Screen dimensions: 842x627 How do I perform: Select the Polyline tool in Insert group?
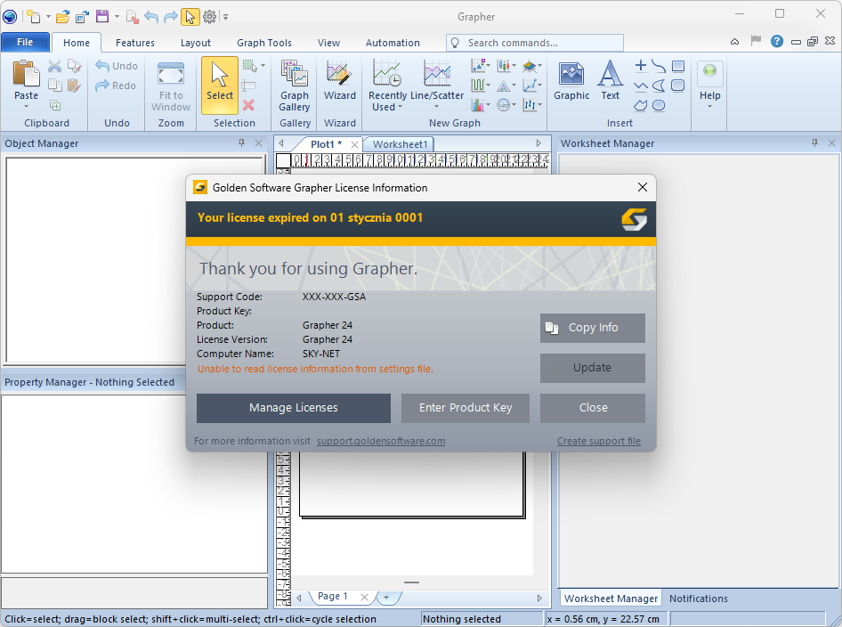click(x=640, y=85)
